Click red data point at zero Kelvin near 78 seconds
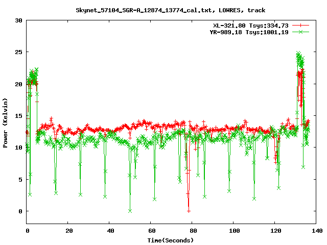This screenshot has width=327, height=245. pos(189,211)
